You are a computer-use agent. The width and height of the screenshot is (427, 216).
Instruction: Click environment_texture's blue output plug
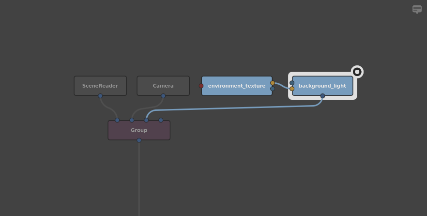273,89
